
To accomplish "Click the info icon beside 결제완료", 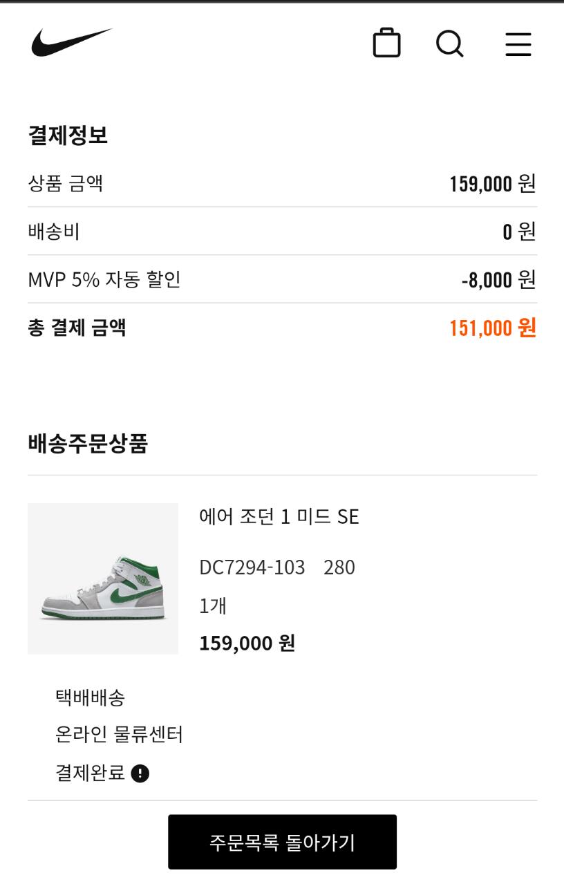I will click(x=140, y=773).
